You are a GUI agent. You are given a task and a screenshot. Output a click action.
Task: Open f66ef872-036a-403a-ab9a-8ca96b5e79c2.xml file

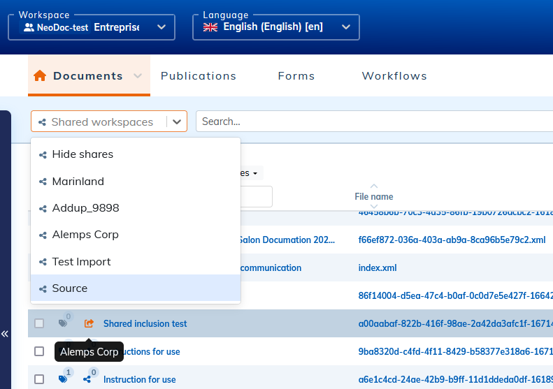click(452, 240)
